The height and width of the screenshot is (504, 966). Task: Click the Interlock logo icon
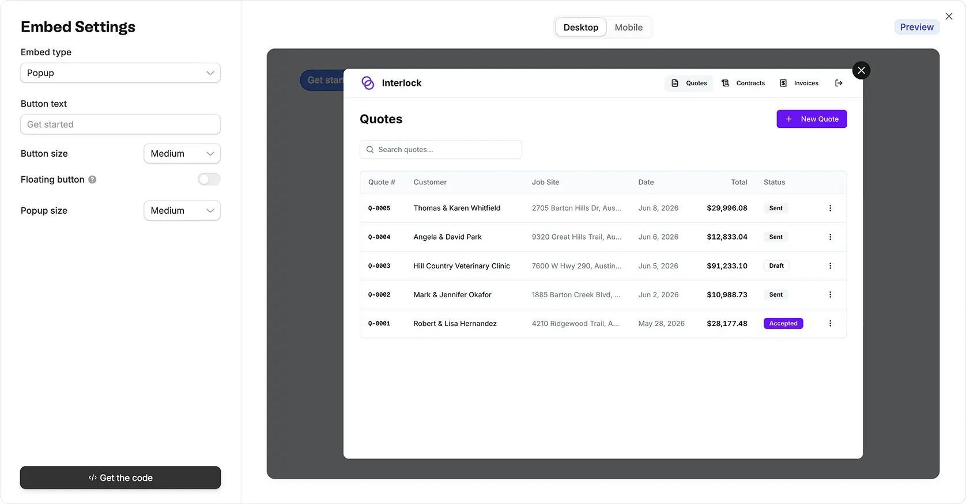[x=368, y=83]
